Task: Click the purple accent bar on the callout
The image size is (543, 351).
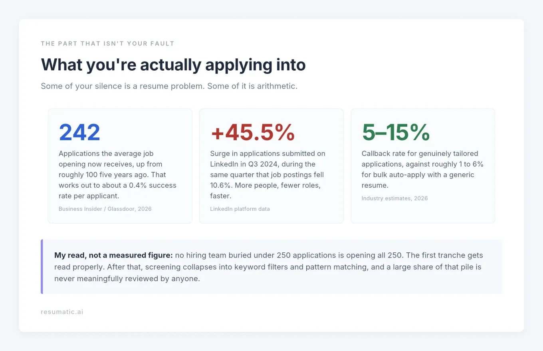Action: click(x=42, y=267)
